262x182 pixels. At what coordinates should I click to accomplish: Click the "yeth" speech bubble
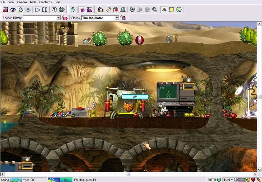pyautogui.click(x=135, y=97)
